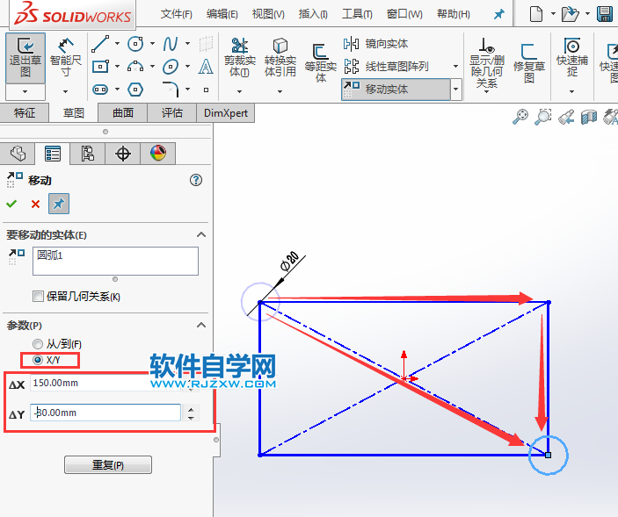618x517 pixels.
Task: Click the Convert Entities (转换实体引用) icon
Action: 280,56
